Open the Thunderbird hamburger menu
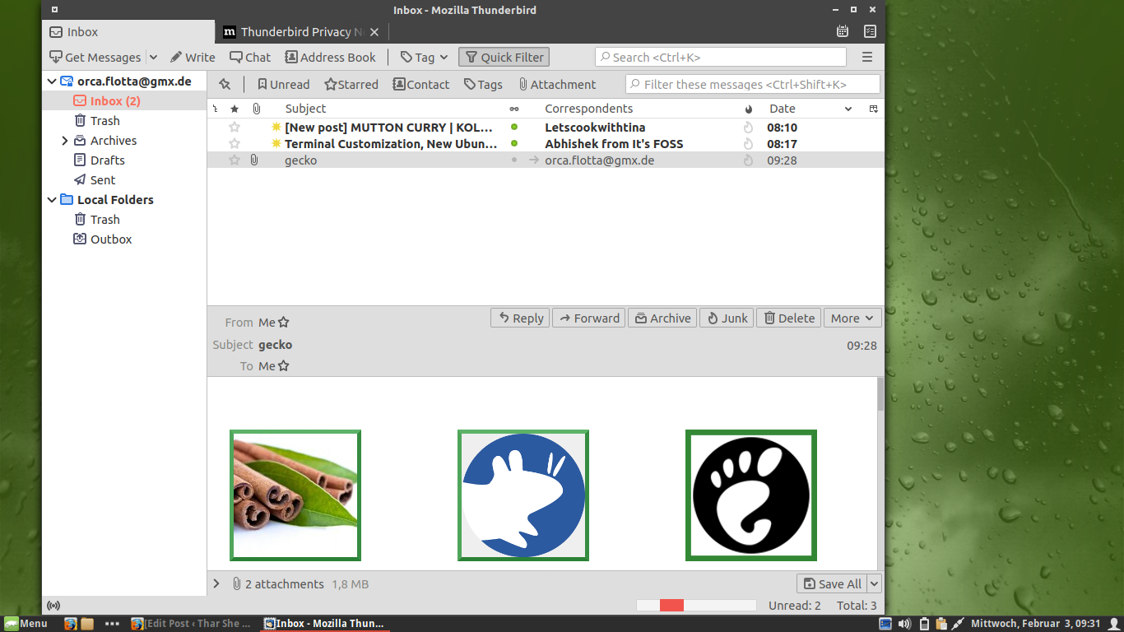Viewport: 1124px width, 632px height. 866,57
